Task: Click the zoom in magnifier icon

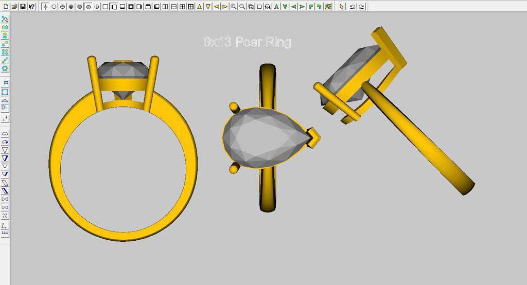Action: 234,7
